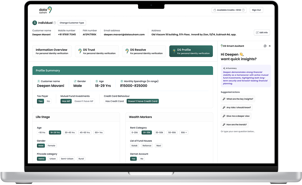Choose Has Credit Card option
This screenshot has height=185, width=302.
pyautogui.click(x=114, y=101)
